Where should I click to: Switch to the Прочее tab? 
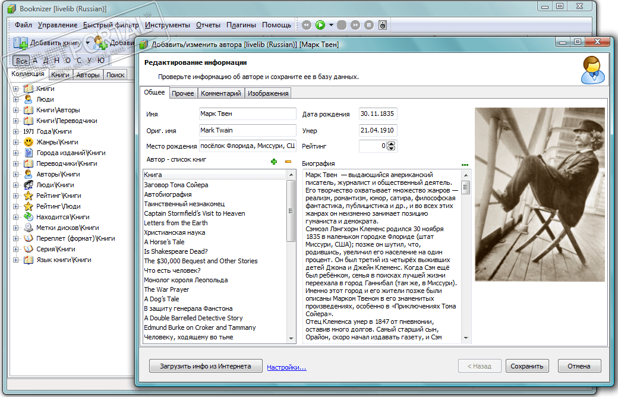click(183, 93)
